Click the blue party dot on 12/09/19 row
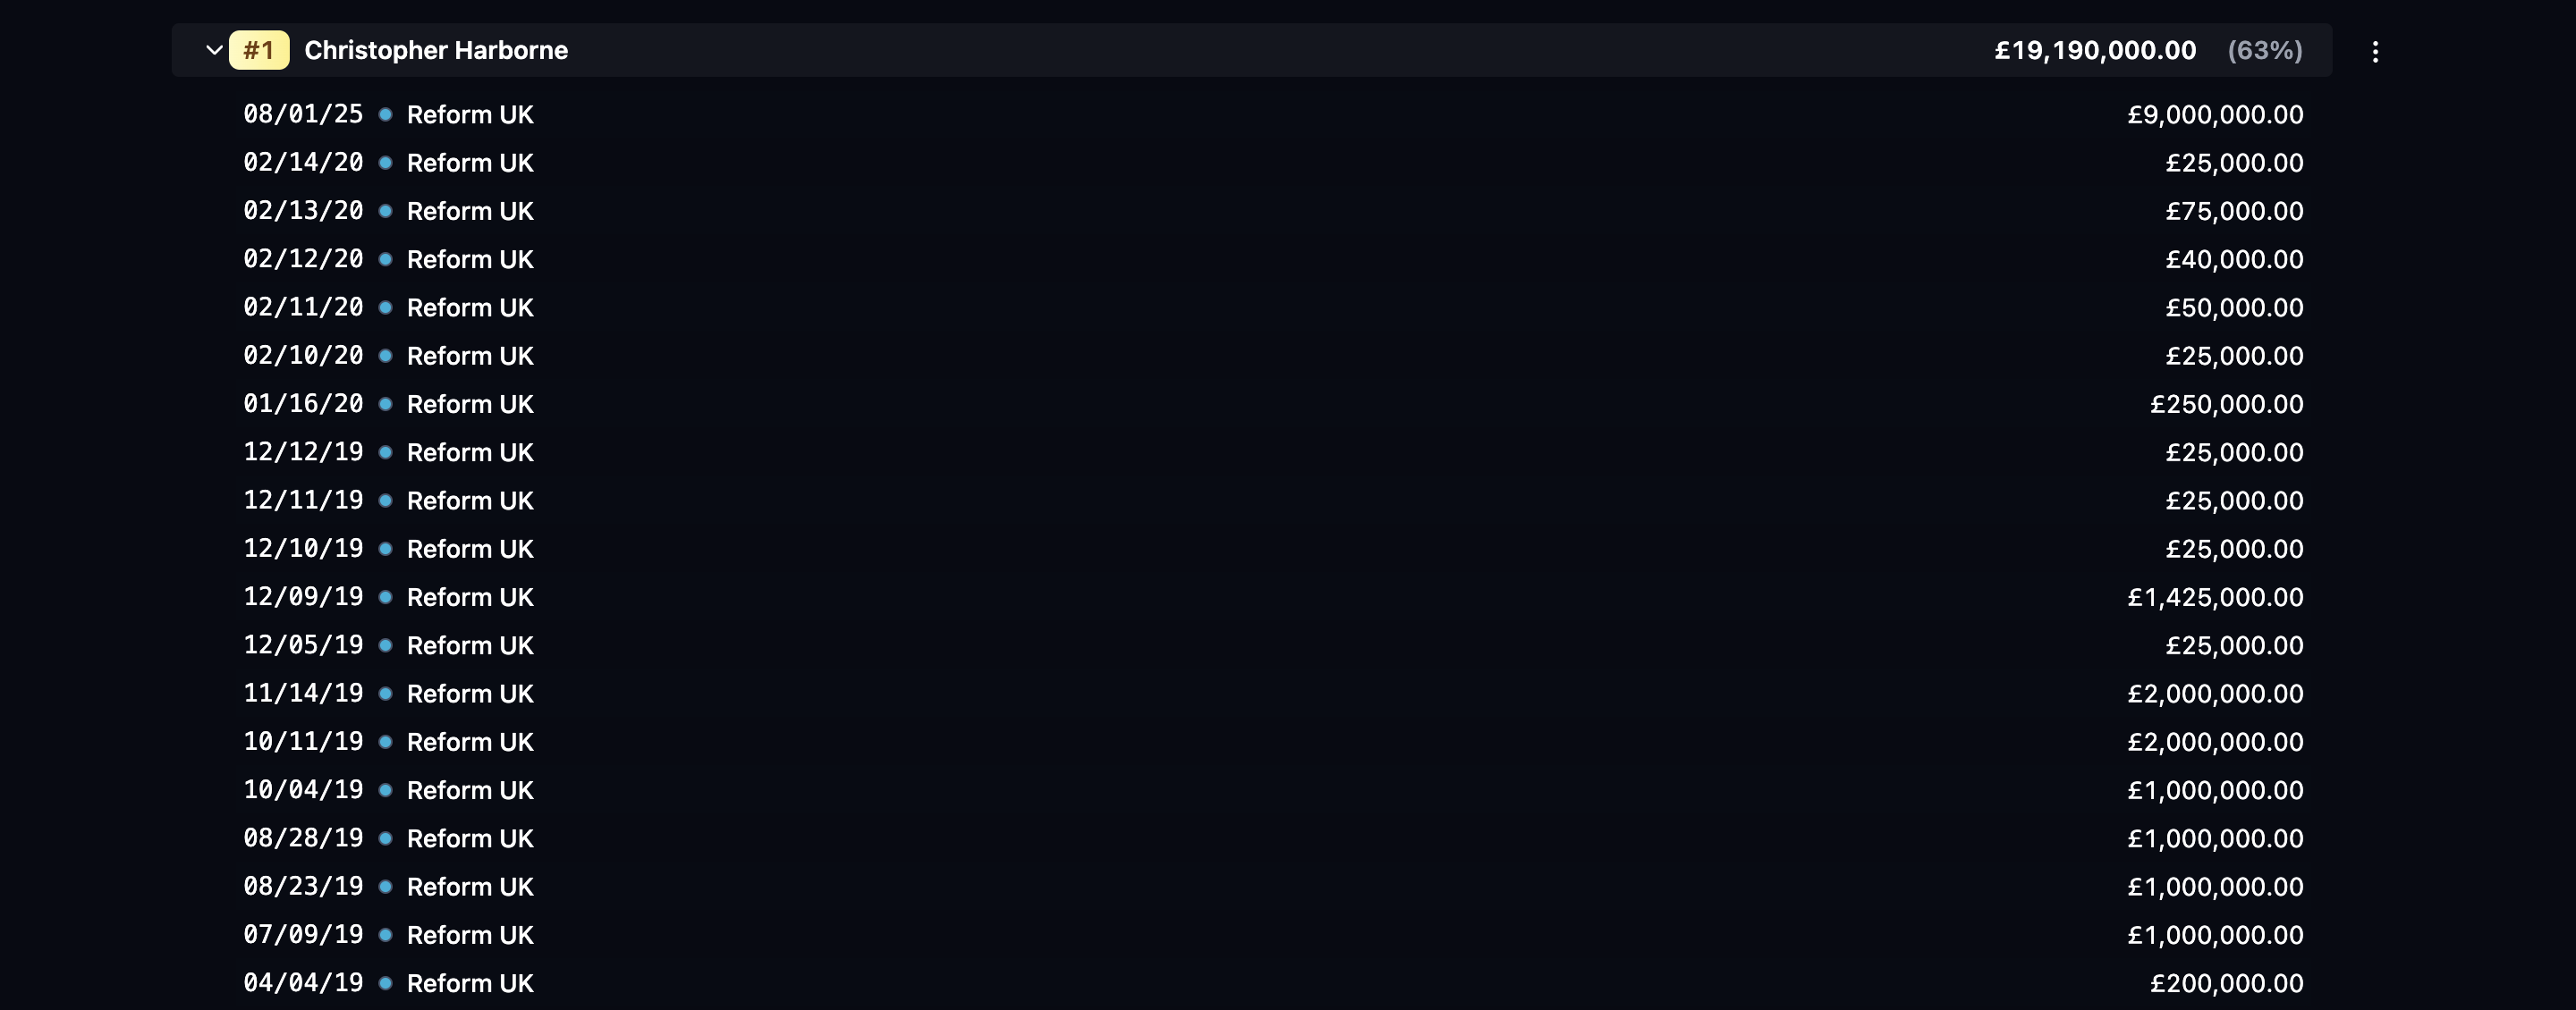 385,597
